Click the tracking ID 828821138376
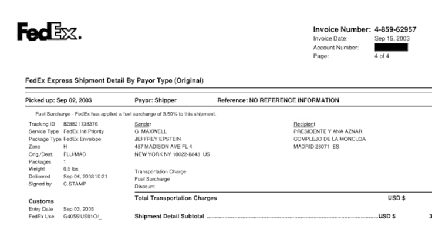The height and width of the screenshot is (243, 432). (80, 124)
